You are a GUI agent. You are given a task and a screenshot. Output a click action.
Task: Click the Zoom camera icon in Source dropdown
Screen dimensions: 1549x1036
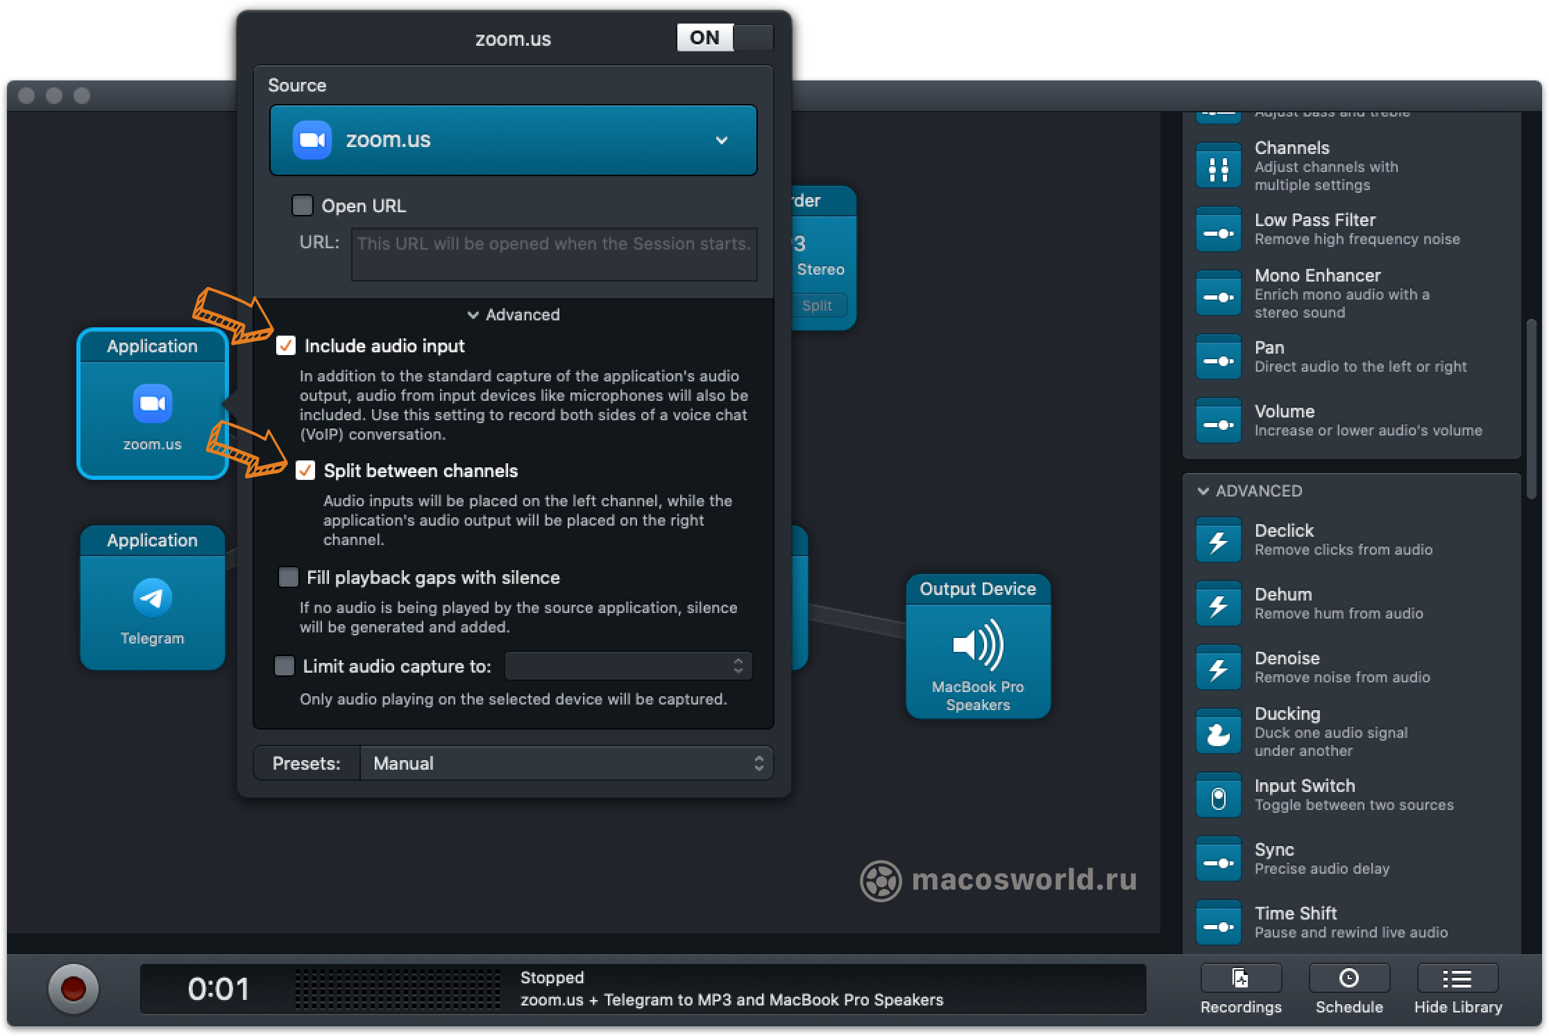(x=312, y=140)
